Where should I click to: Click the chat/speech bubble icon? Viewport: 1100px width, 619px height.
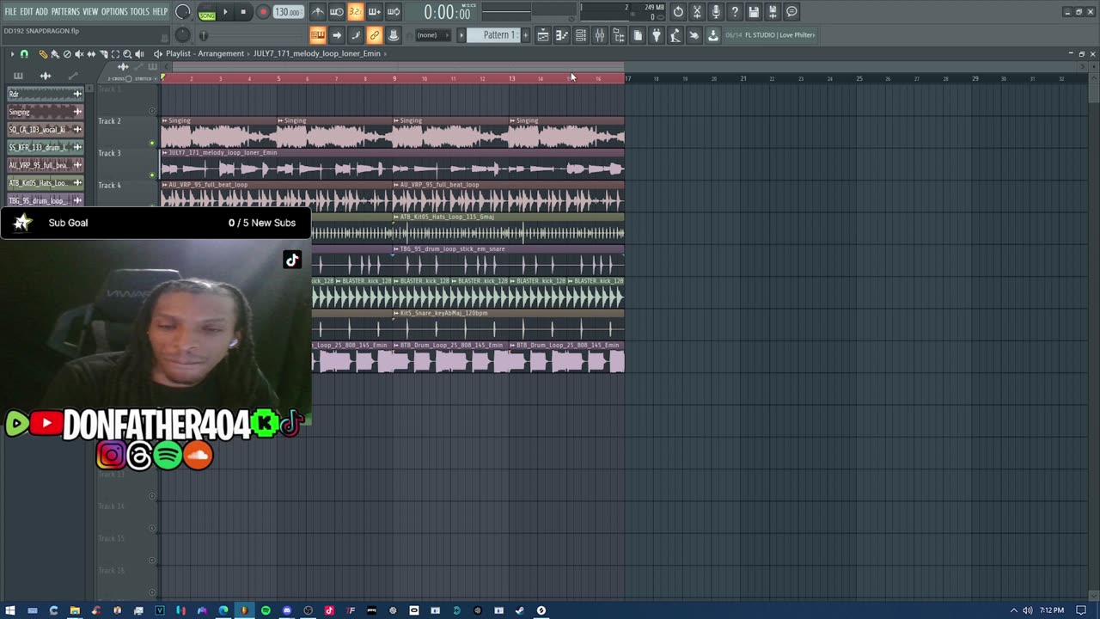(x=791, y=12)
